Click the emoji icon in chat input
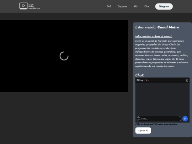192x144 pixels. [139, 118]
